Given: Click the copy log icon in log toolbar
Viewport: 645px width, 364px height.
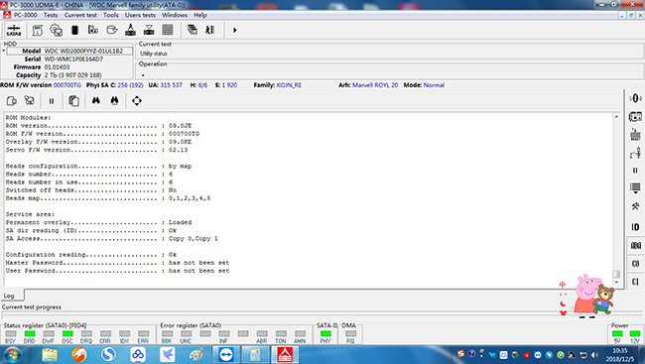Looking at the screenshot, I should 73,101.
